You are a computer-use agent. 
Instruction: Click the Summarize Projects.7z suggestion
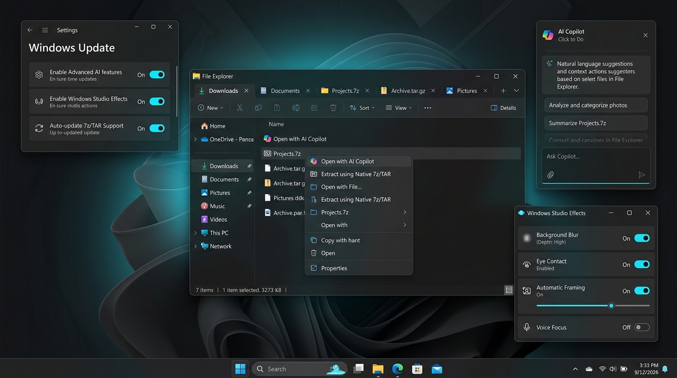596,123
